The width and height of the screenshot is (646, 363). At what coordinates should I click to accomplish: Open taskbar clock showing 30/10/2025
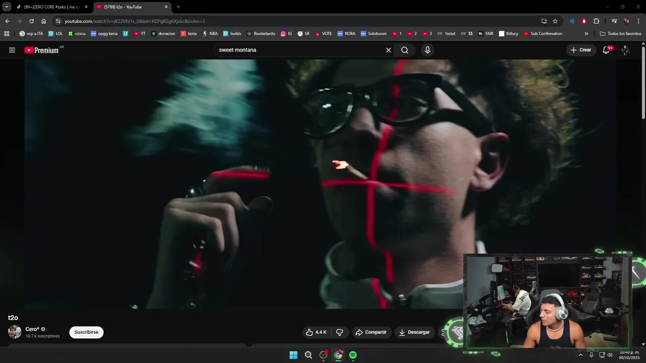tap(629, 355)
